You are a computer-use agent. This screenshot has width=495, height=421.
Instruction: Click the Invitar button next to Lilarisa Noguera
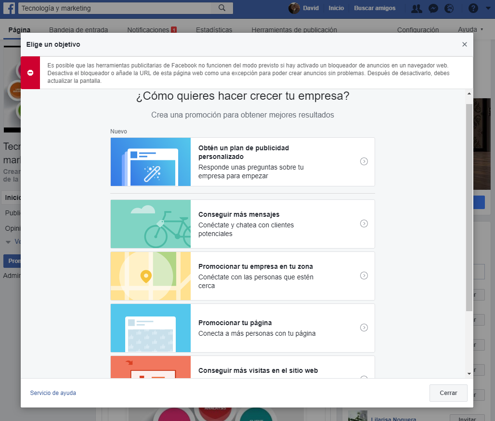(467, 418)
